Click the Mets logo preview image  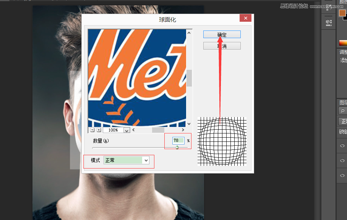[137, 78]
